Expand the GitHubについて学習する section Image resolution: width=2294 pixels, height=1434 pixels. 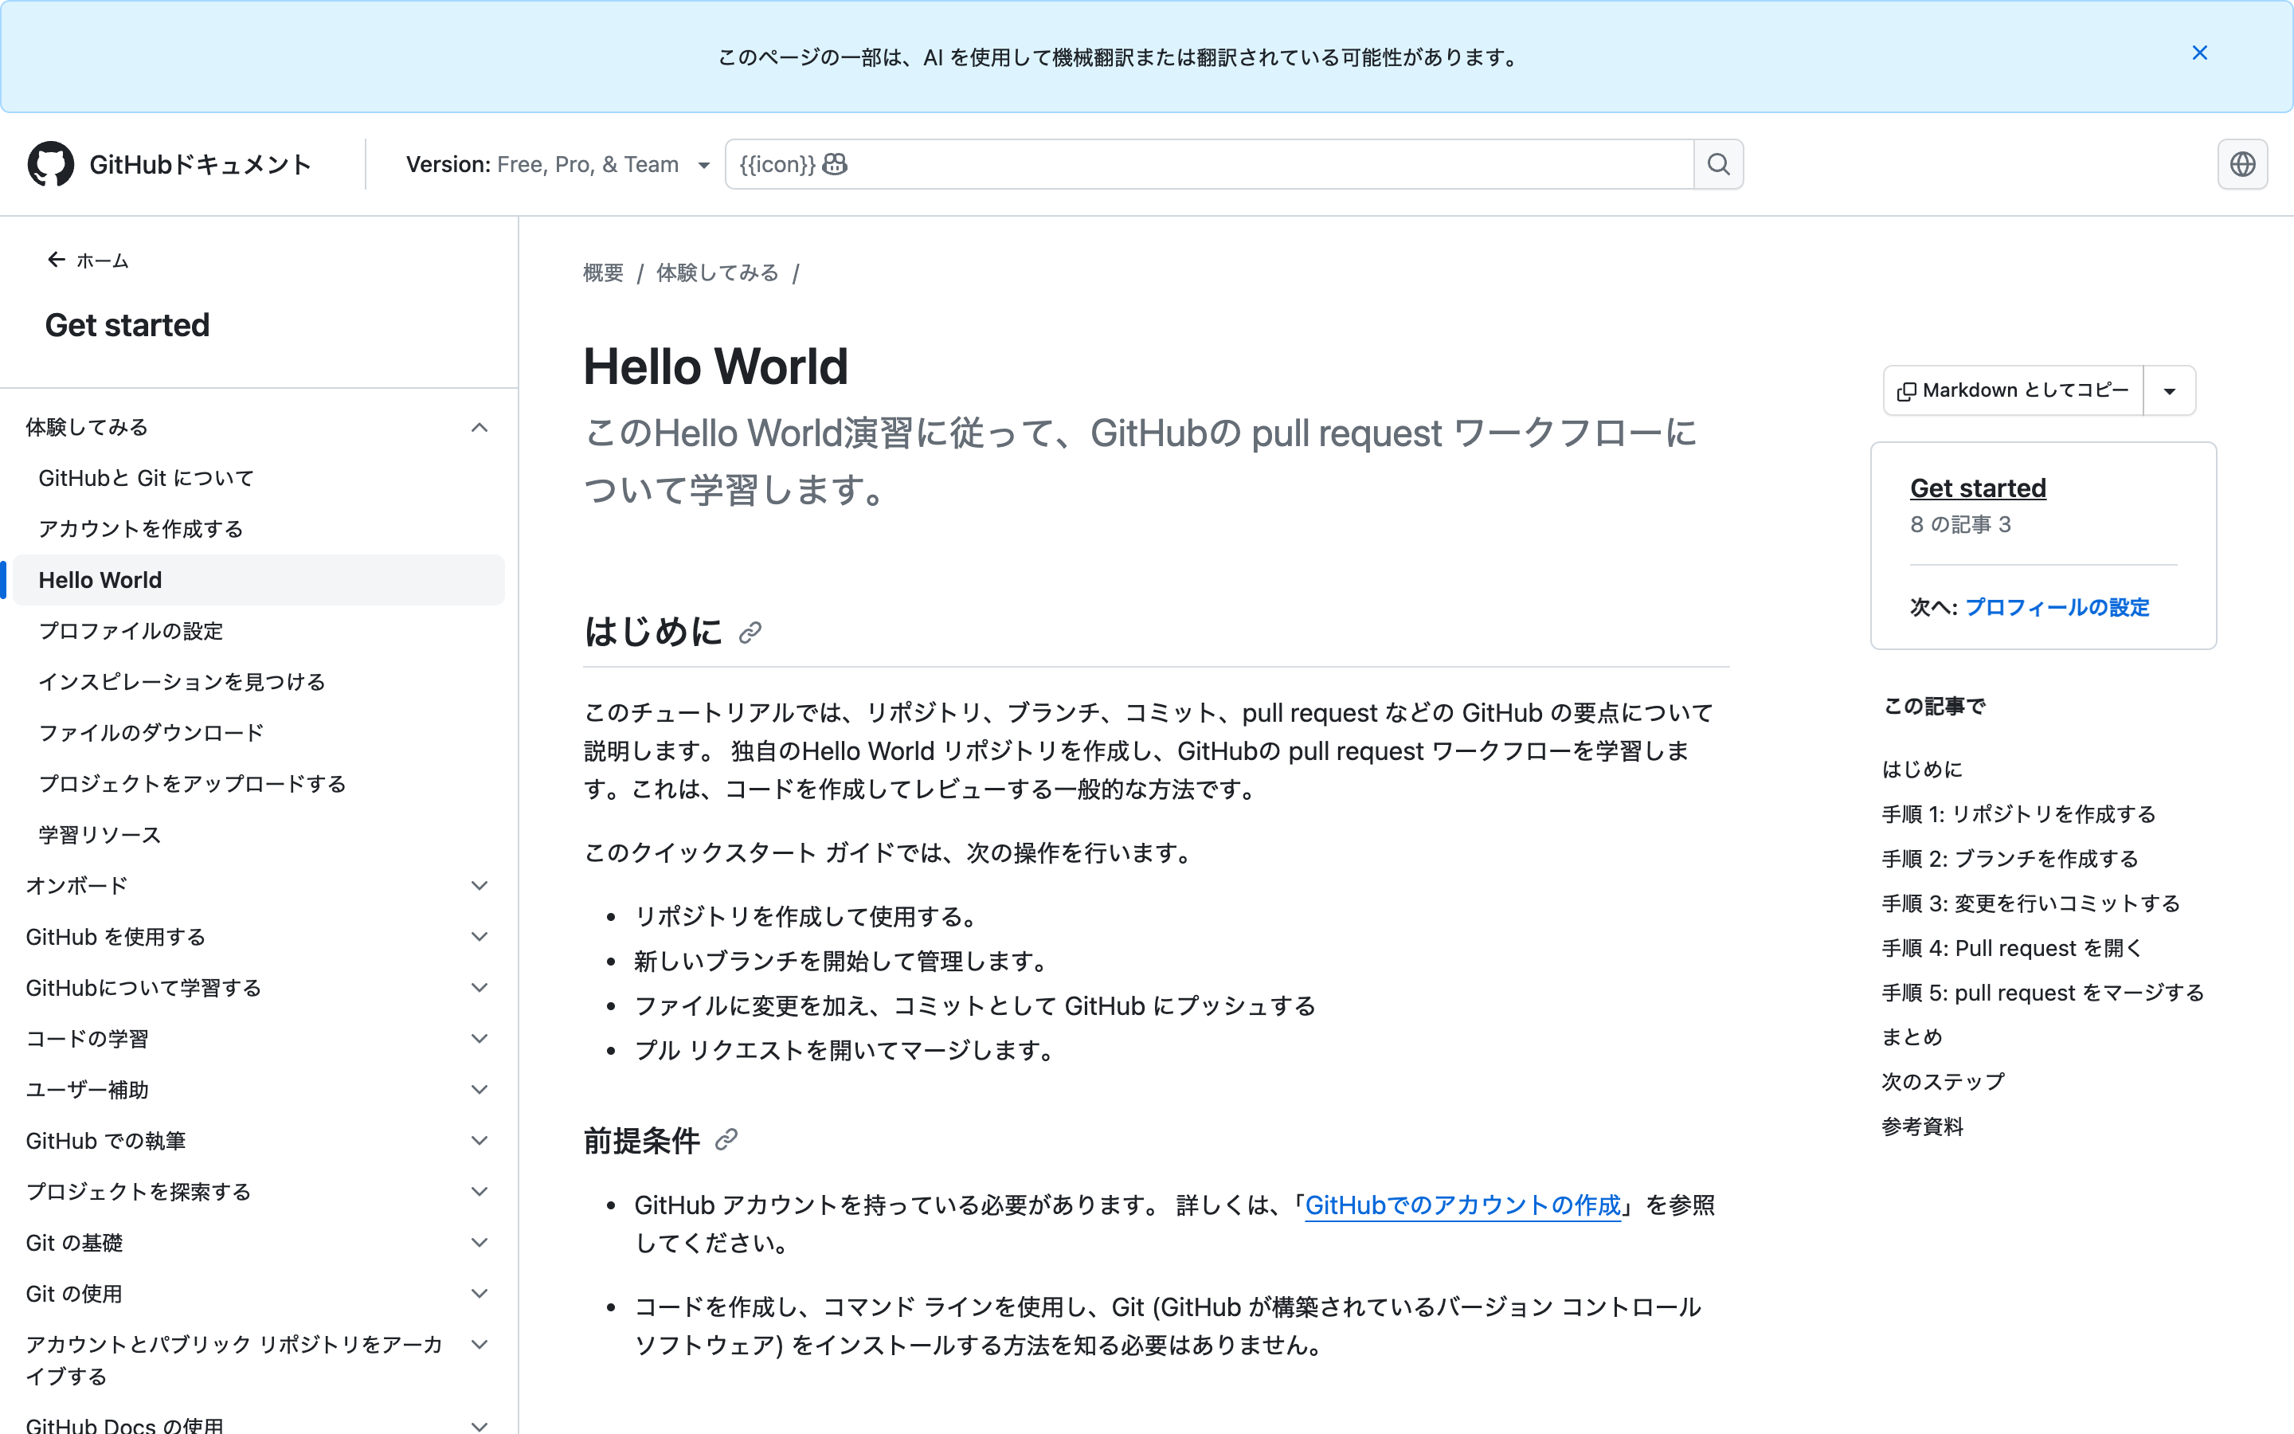(x=480, y=987)
